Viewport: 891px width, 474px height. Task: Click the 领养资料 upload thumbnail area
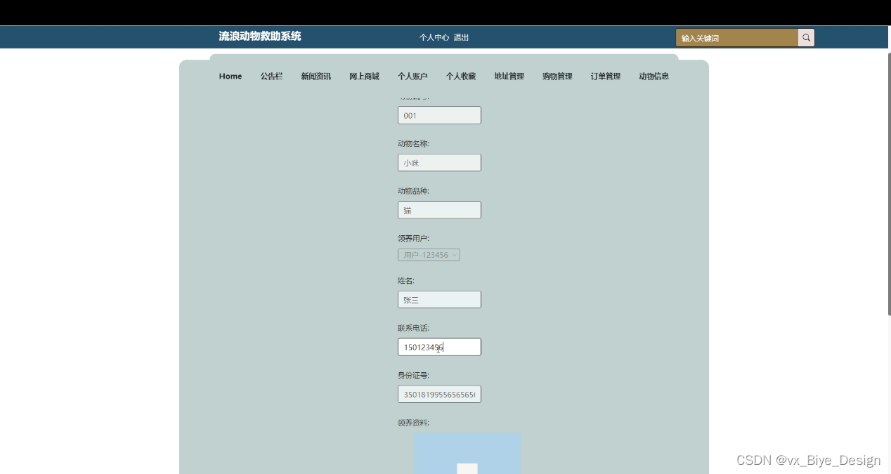coord(467,453)
